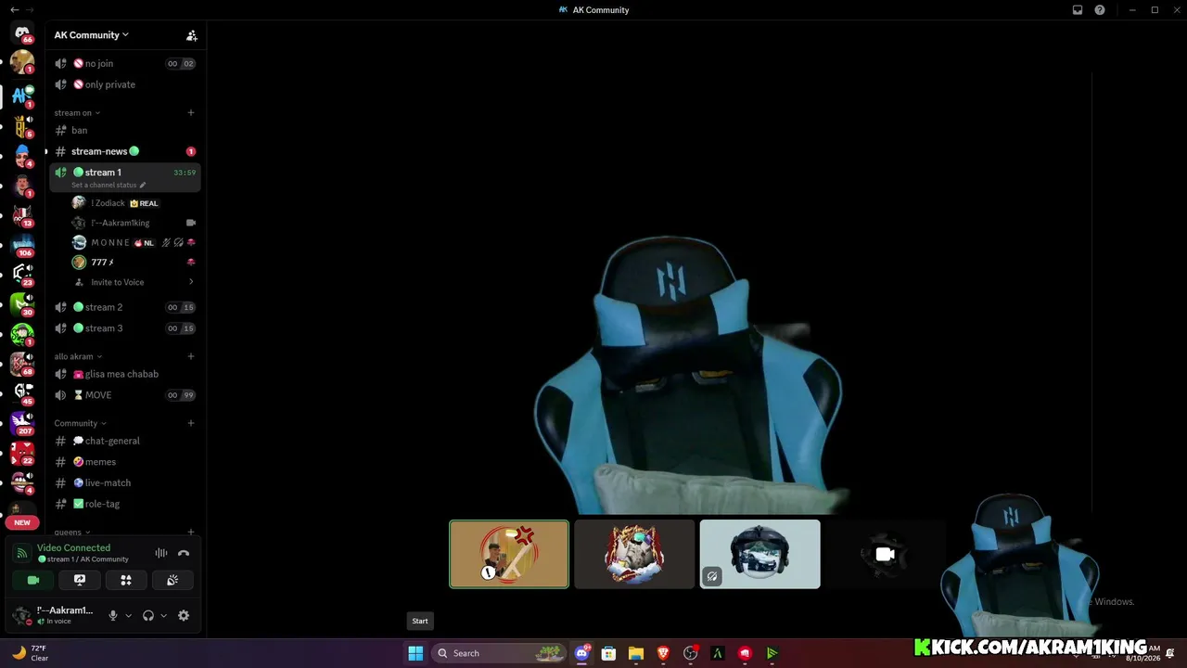Join the MOVE voice channel
The height and width of the screenshot is (668, 1187).
[125, 395]
